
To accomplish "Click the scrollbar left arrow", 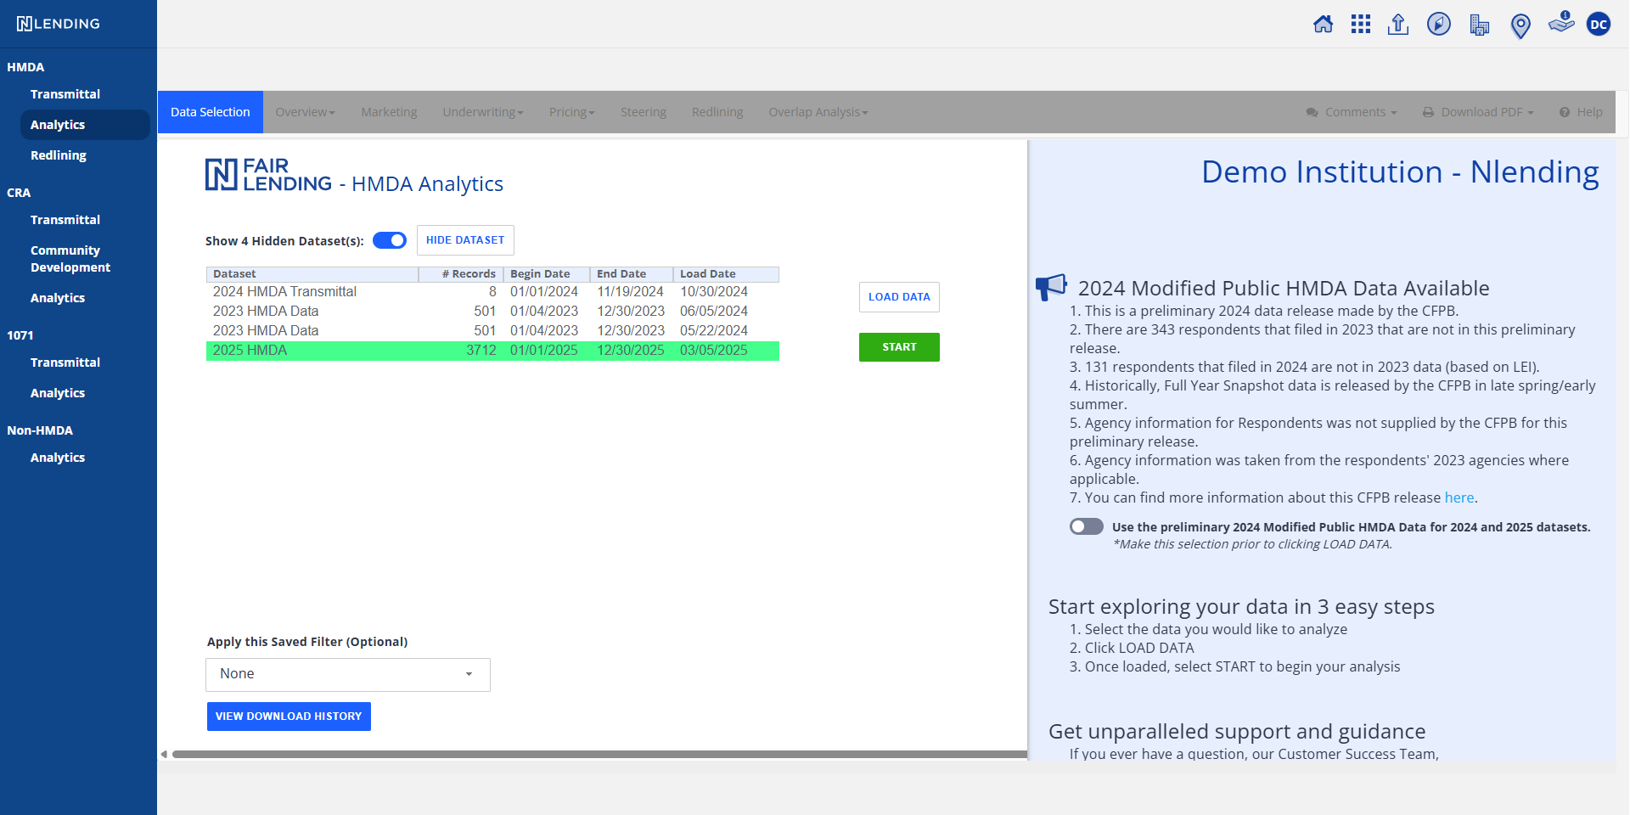I will 164,754.
